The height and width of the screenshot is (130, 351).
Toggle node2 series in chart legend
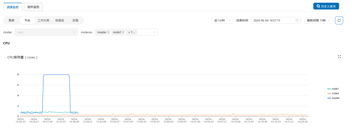coord(333,93)
